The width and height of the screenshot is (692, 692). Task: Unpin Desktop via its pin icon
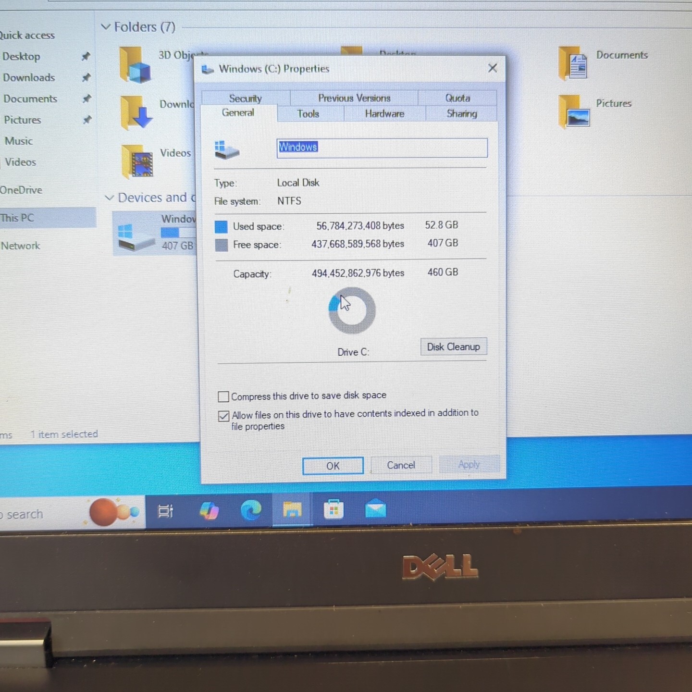click(x=86, y=56)
